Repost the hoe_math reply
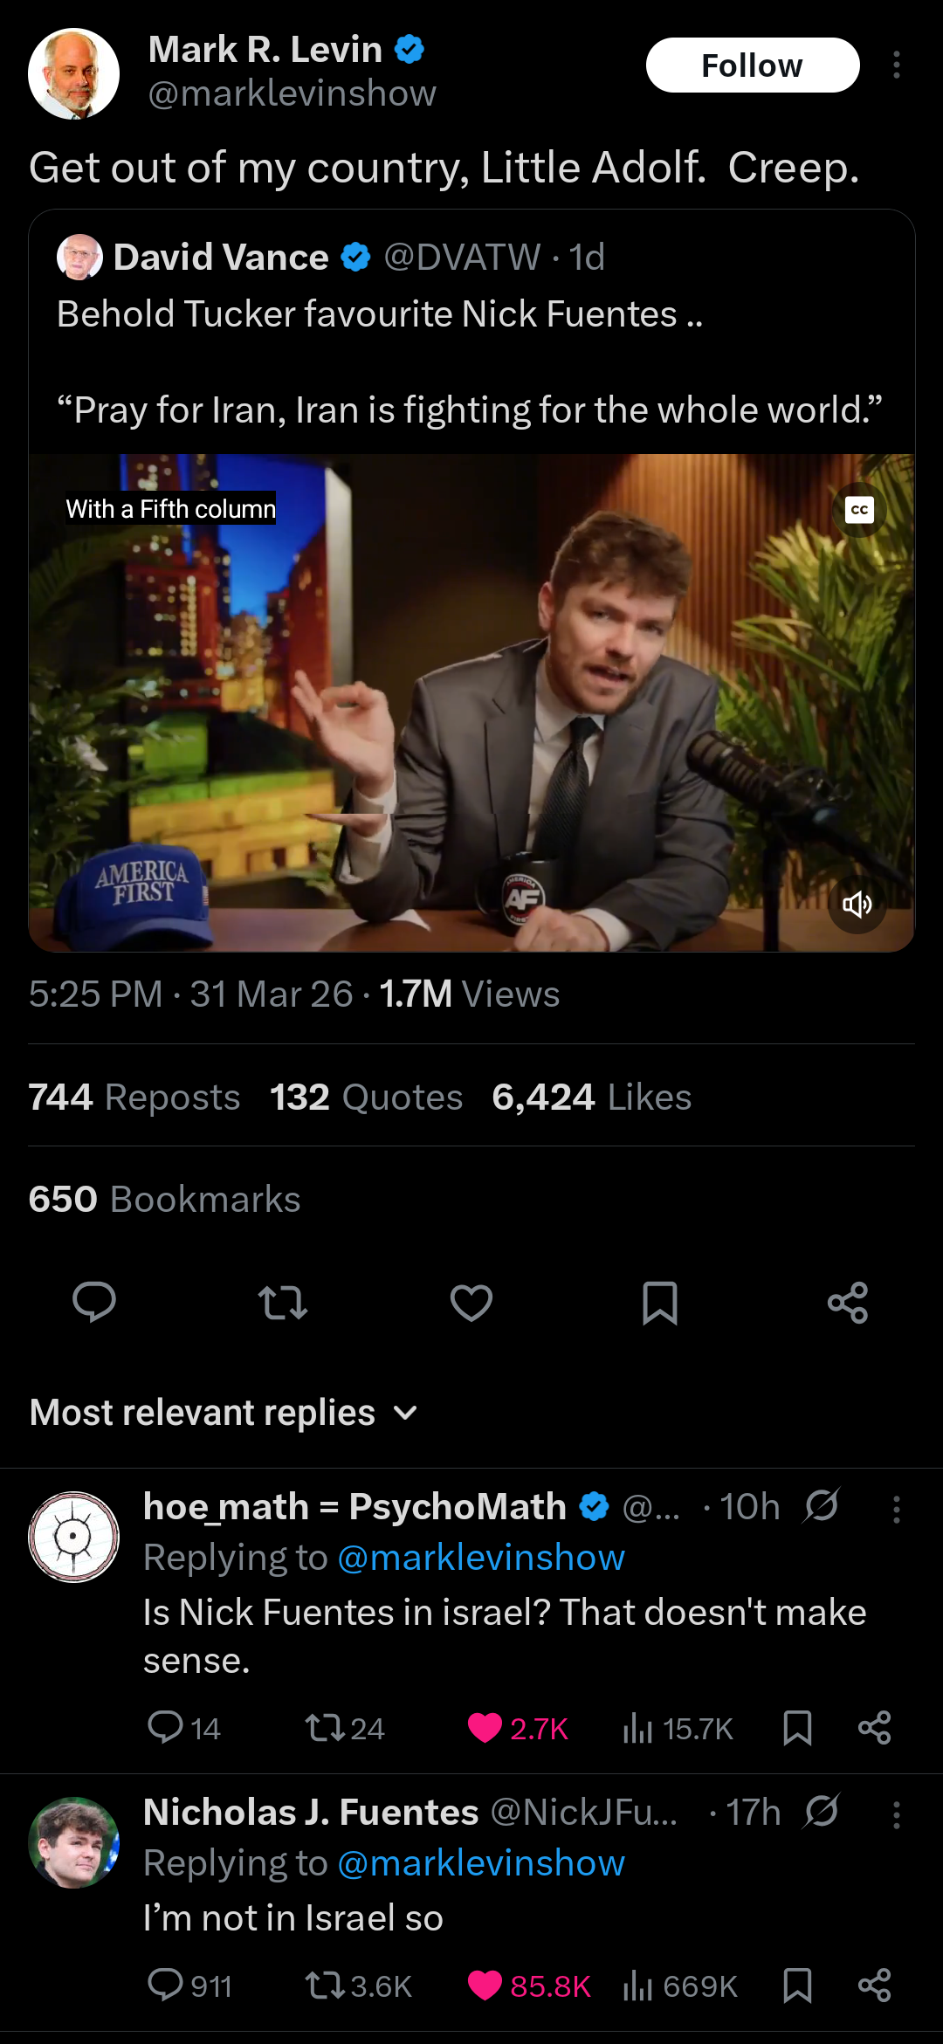The width and height of the screenshot is (943, 2044). [x=344, y=1728]
